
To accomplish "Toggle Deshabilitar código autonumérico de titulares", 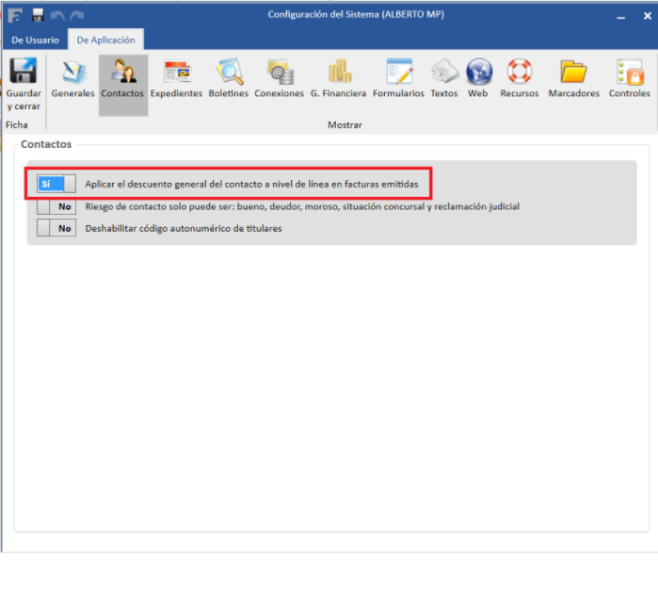I will pos(56,228).
